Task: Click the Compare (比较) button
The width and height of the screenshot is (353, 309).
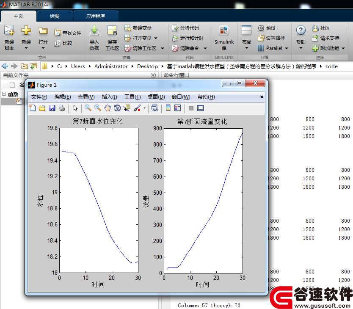Action: point(63,43)
